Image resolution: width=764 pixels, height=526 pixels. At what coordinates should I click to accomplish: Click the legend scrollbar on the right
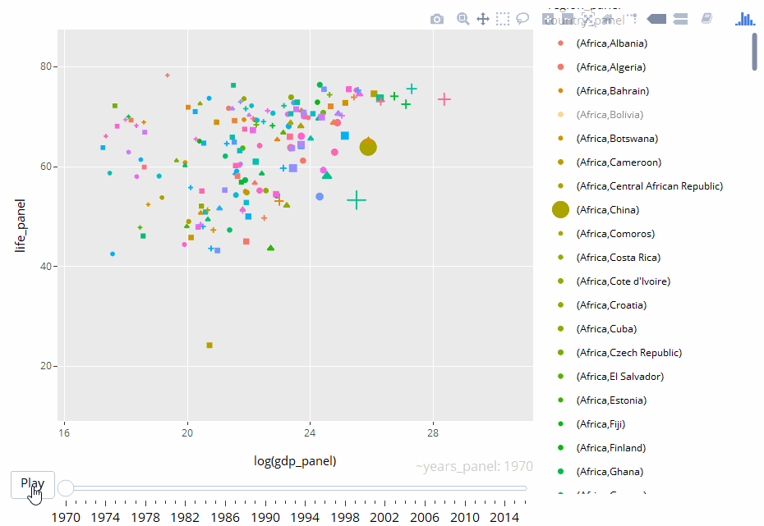point(752,53)
